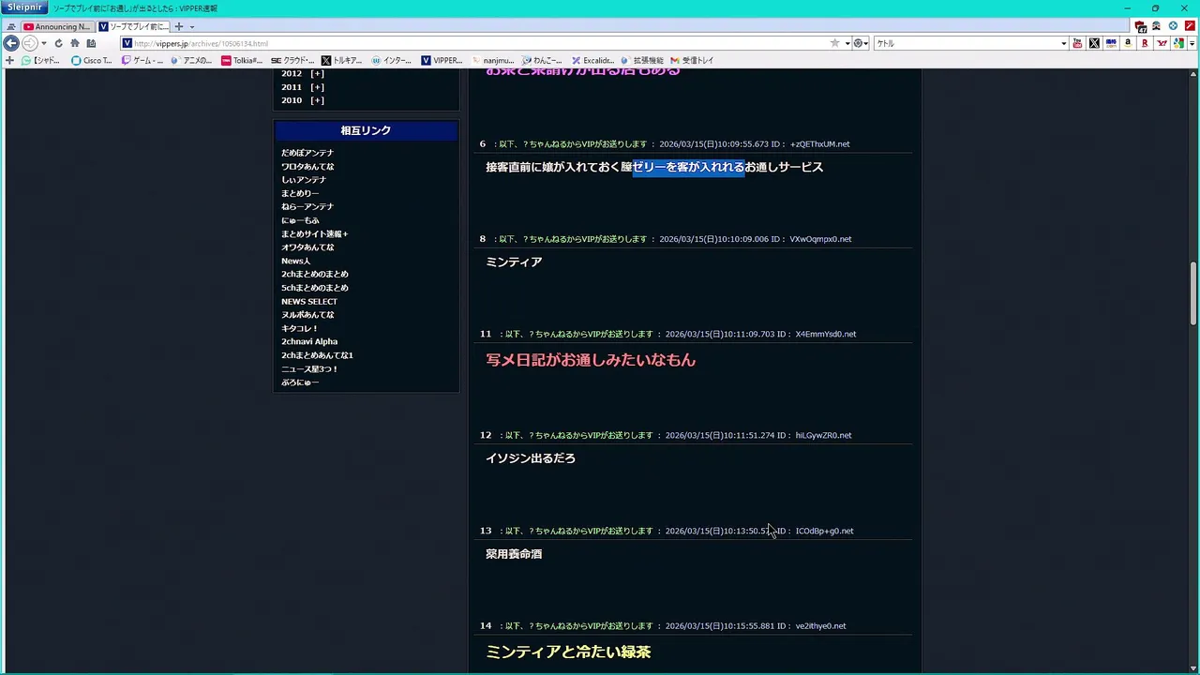Click the red pen icon in top-right panel

pos(1190,26)
